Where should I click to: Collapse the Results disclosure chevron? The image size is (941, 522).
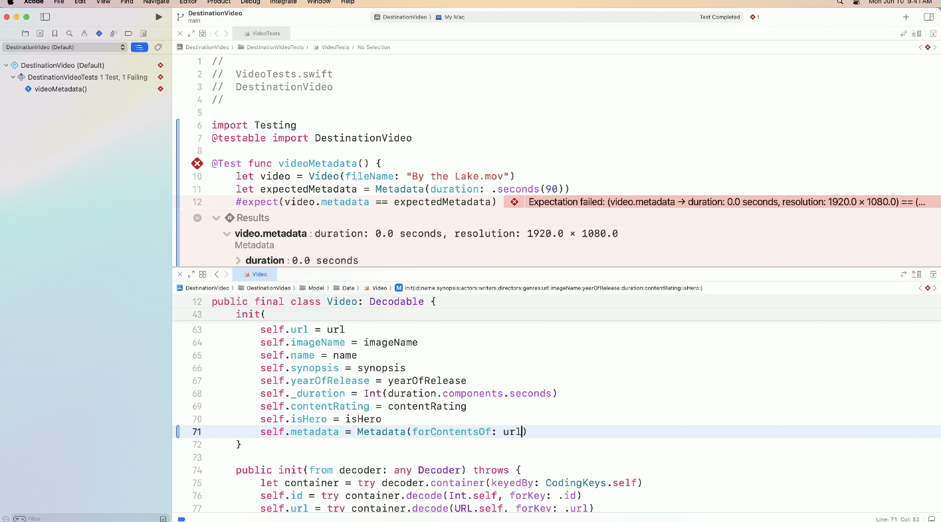[216, 218]
